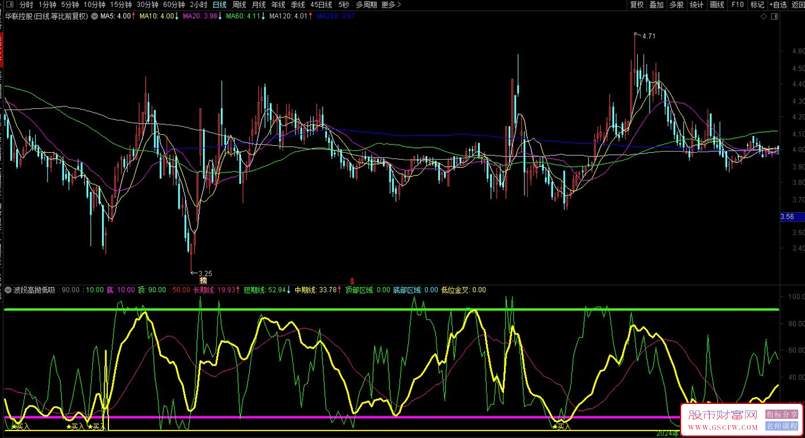Click the 返回 button

pyautogui.click(x=798, y=5)
